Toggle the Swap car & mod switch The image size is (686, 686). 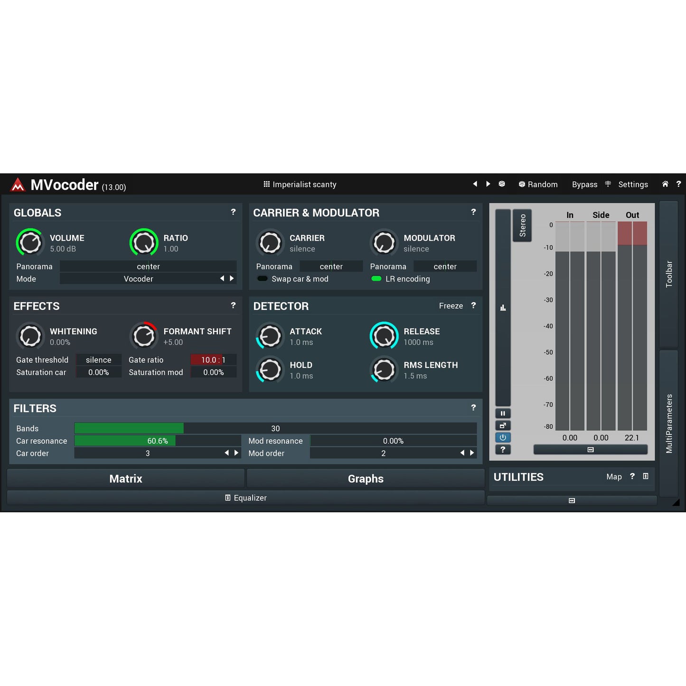(x=263, y=279)
